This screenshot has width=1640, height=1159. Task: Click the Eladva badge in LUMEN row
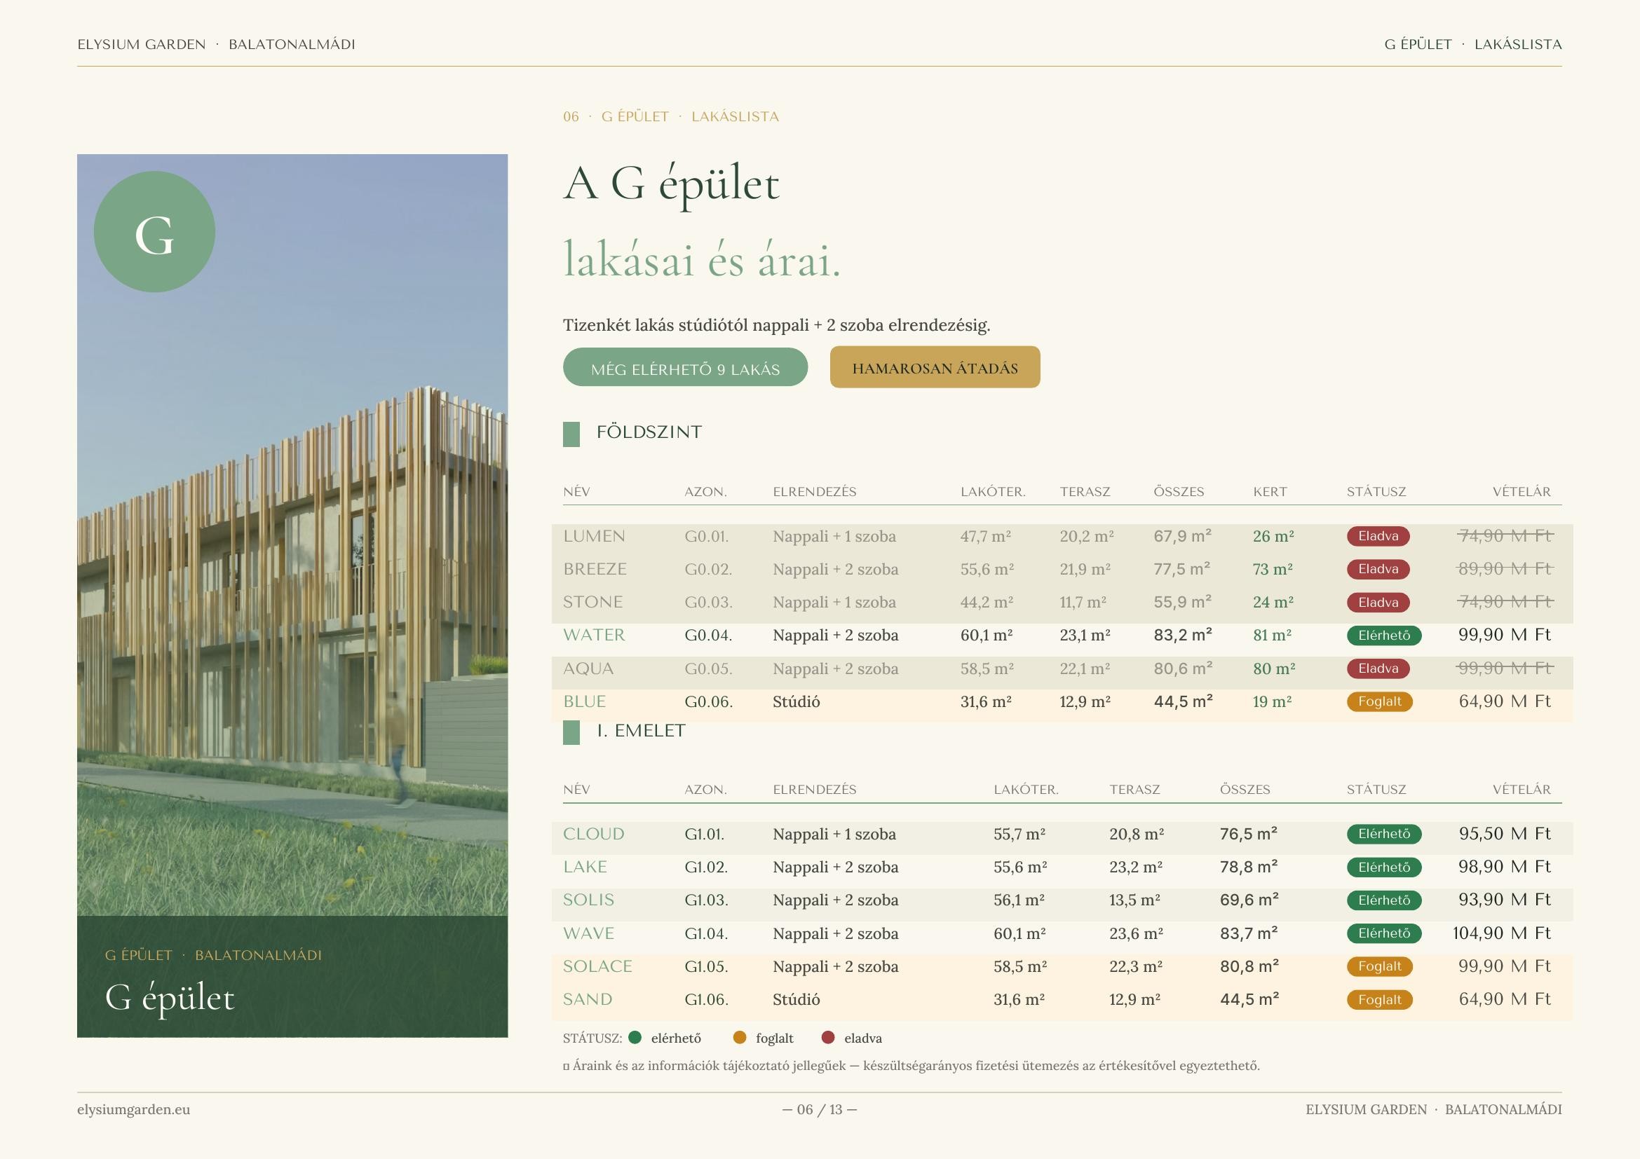click(x=1378, y=536)
